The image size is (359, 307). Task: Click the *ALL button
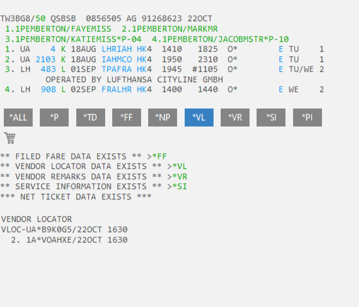click(18, 118)
